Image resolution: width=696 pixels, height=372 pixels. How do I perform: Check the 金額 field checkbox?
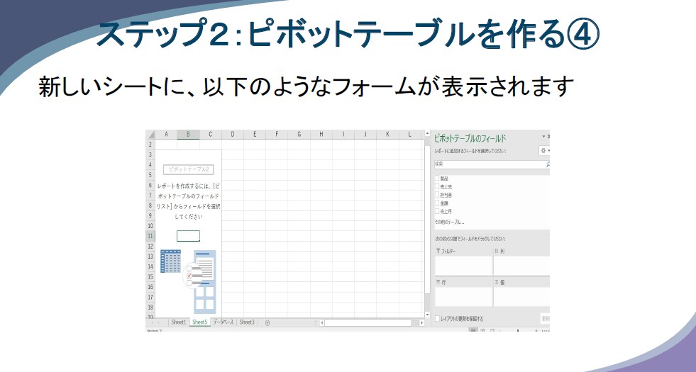point(437,203)
